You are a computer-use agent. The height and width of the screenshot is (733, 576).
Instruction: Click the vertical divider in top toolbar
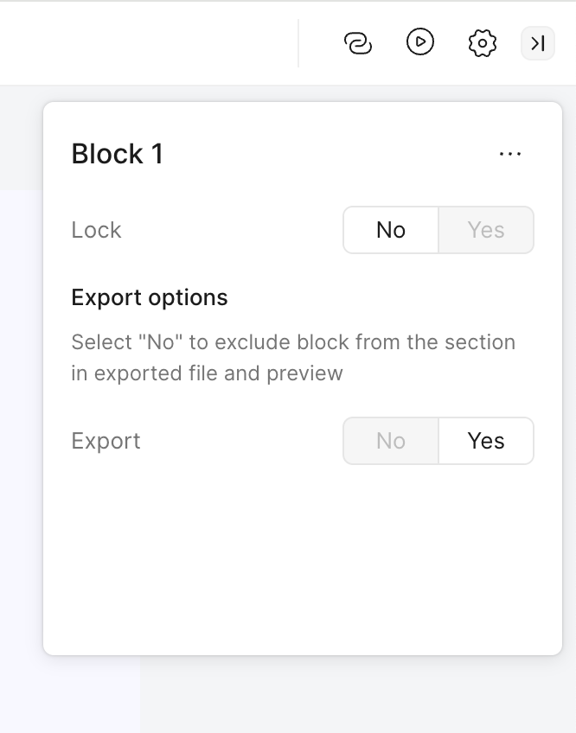point(298,43)
